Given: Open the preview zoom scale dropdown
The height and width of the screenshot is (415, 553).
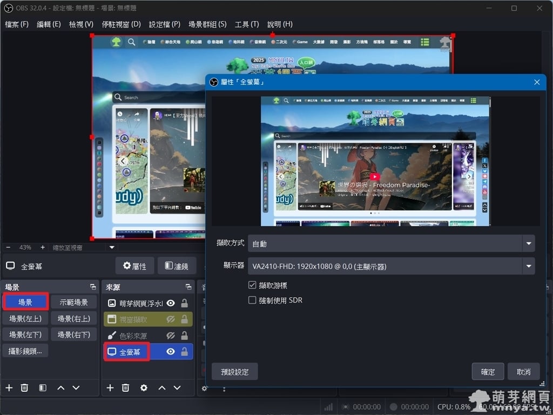Looking at the screenshot, I should pos(112,247).
